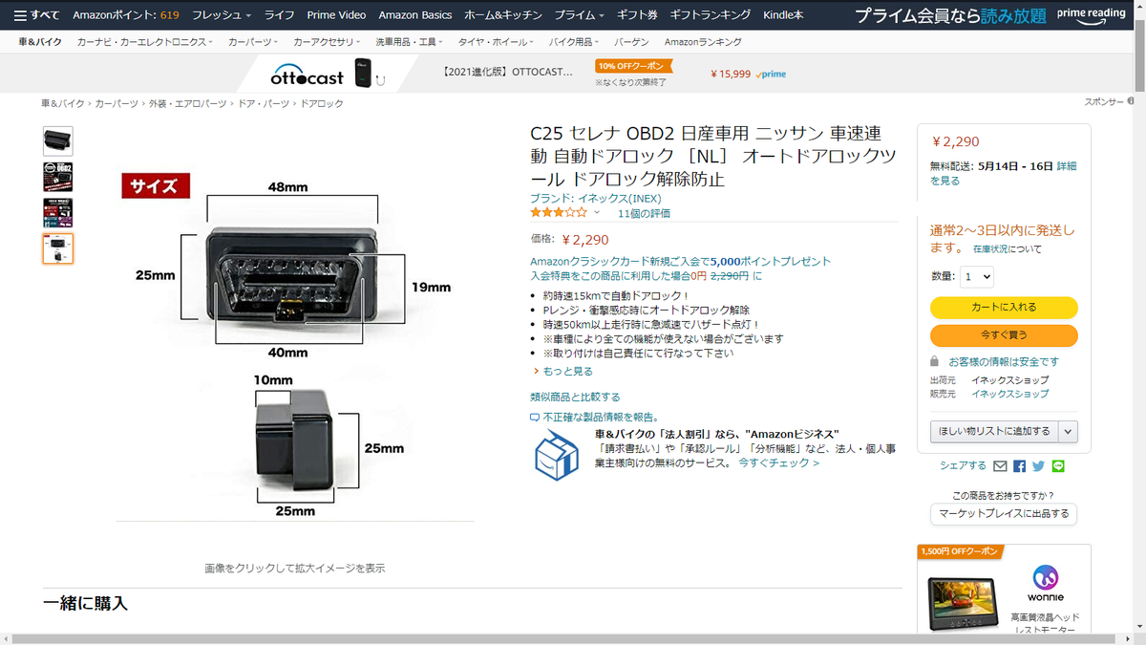Open カーパーツ submenu dropdown
This screenshot has height=645, width=1146.
pyautogui.click(x=253, y=42)
